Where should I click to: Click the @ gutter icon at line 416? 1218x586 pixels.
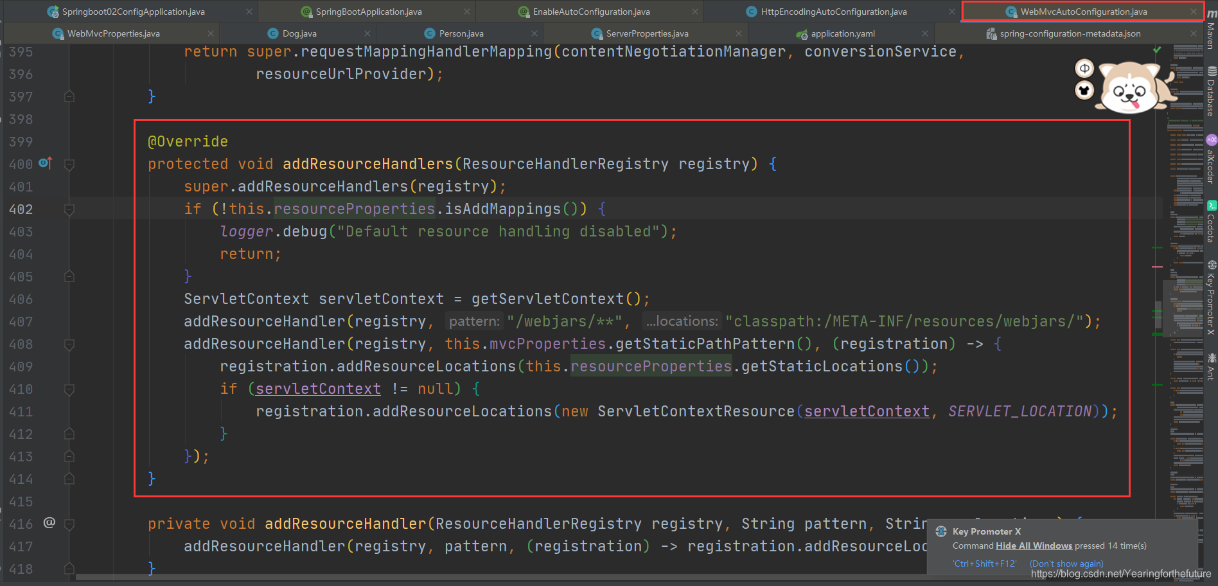[x=49, y=523]
